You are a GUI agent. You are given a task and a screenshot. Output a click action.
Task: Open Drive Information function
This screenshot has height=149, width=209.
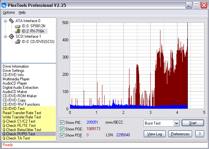[x=16, y=66]
